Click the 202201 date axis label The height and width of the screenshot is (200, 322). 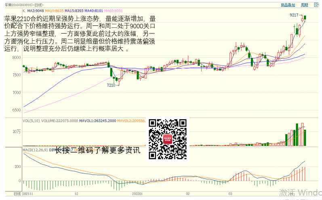pos(137,194)
